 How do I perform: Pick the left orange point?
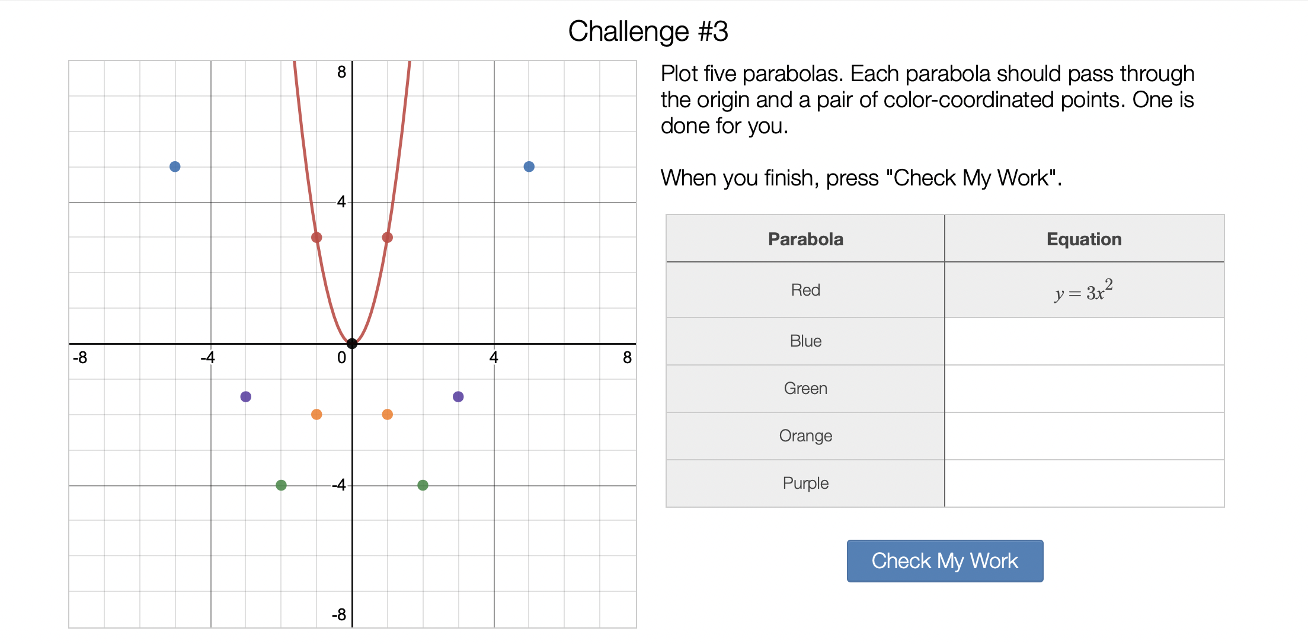coord(316,414)
